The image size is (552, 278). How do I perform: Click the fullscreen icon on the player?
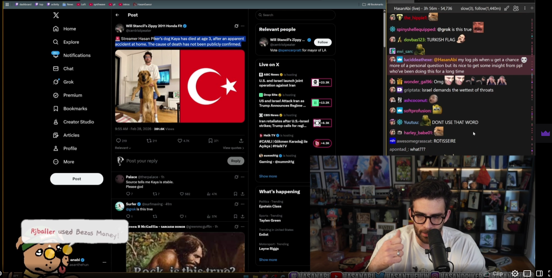(550, 273)
